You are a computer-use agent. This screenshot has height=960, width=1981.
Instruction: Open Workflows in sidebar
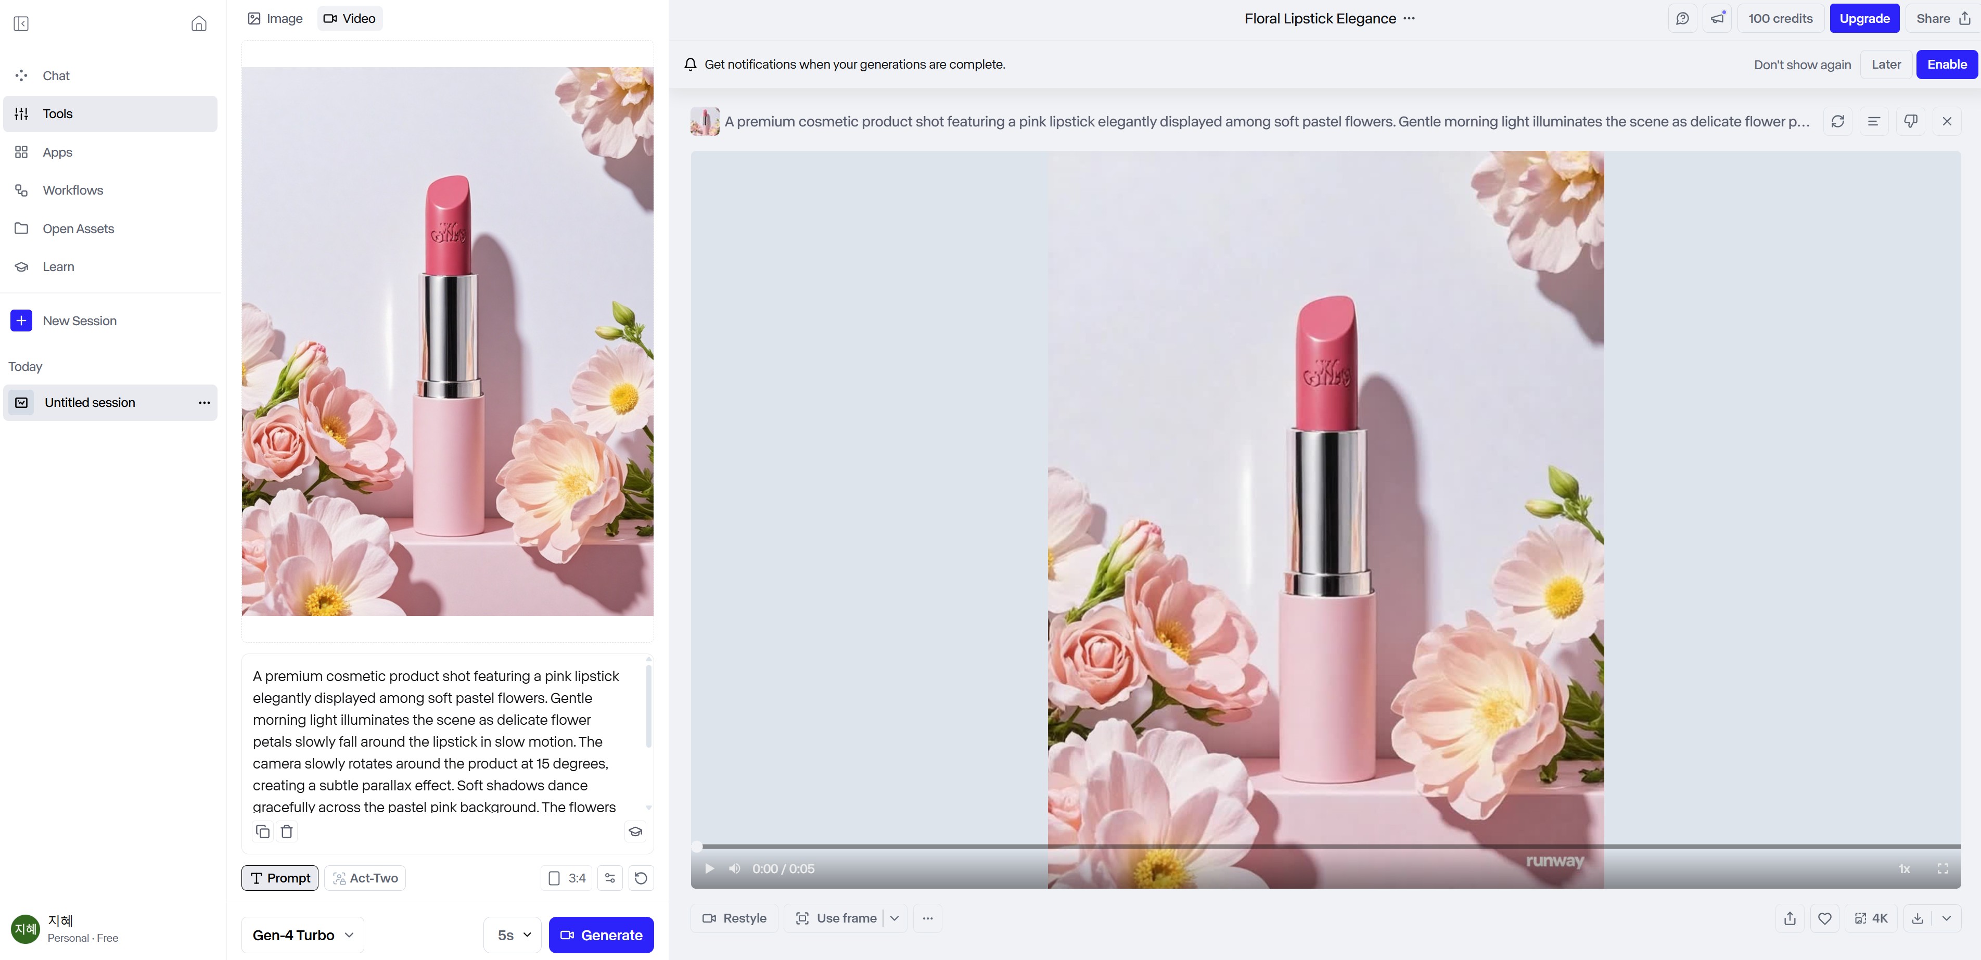(72, 190)
